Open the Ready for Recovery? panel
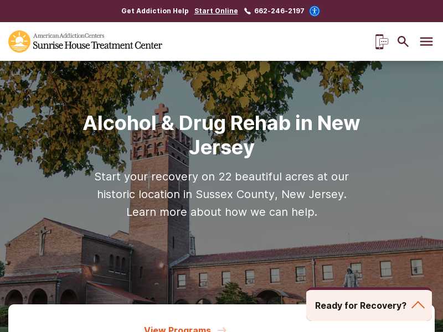The width and height of the screenshot is (443, 332). (x=369, y=305)
